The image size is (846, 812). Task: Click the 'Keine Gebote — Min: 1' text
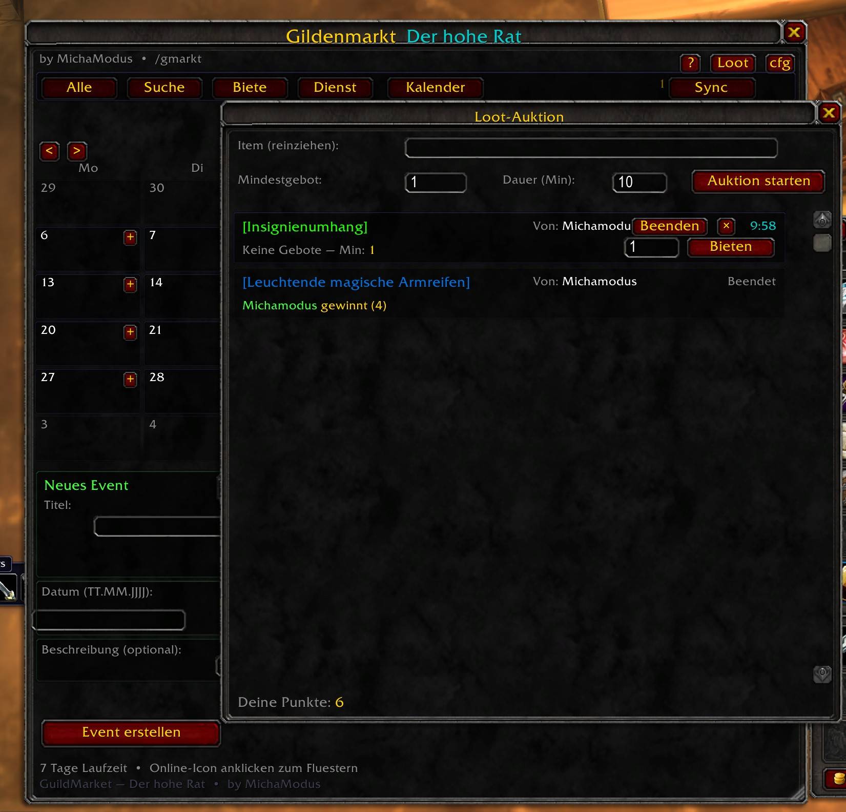[308, 250]
